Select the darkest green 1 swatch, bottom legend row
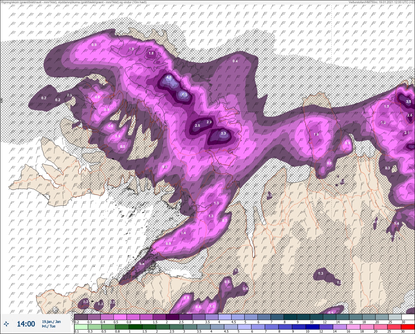 click(x=136, y=327)
